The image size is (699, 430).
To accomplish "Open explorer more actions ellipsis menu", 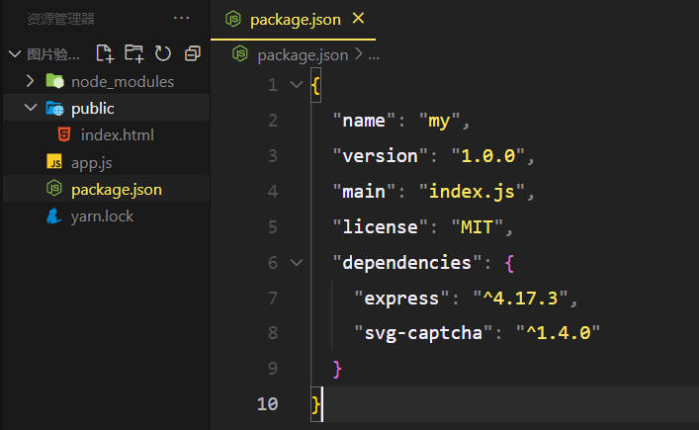I will pos(182,18).
